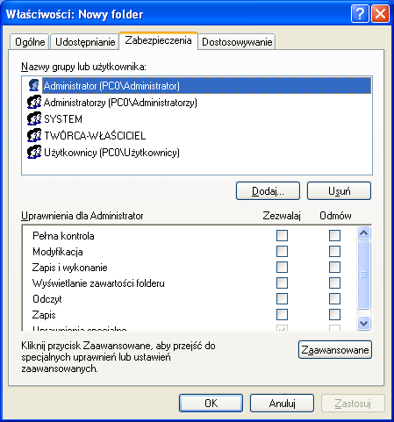Select the TWÓRCA-WŁAŚCICIEL entry text
The image size is (394, 422).
[95, 136]
